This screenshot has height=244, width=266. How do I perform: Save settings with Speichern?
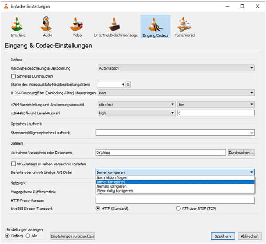click(x=223, y=236)
